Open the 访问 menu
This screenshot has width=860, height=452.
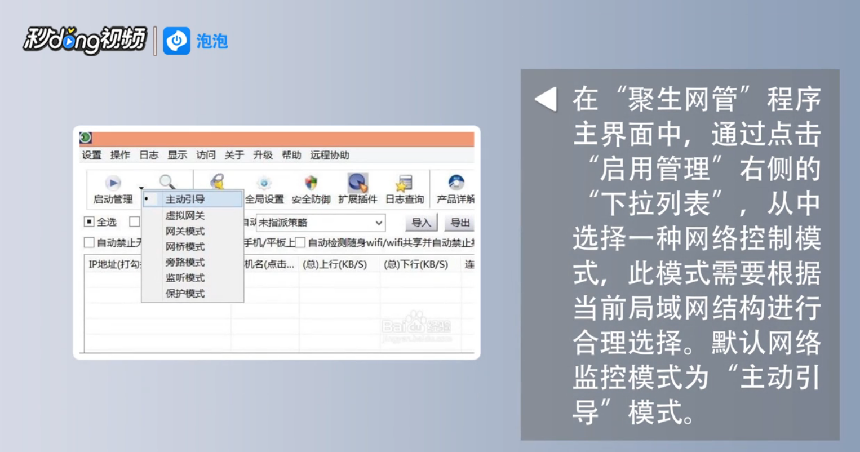(206, 155)
